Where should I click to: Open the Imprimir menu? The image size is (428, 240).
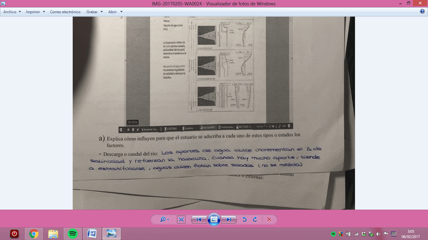[35, 12]
